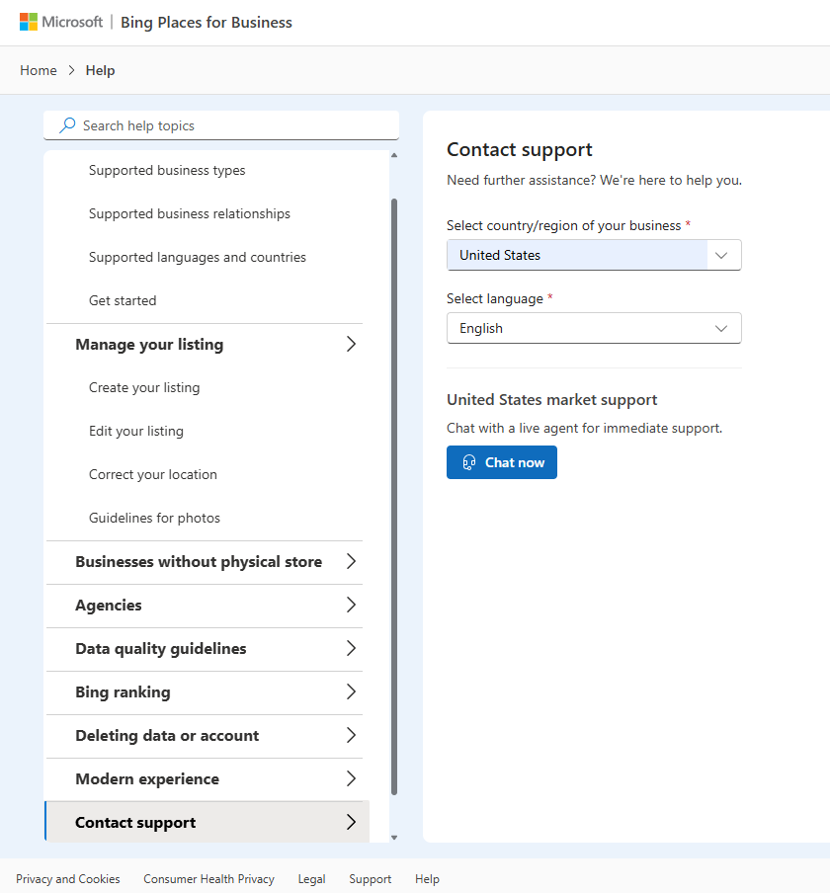
Task: Click Help in the breadcrumb
Action: point(100,70)
